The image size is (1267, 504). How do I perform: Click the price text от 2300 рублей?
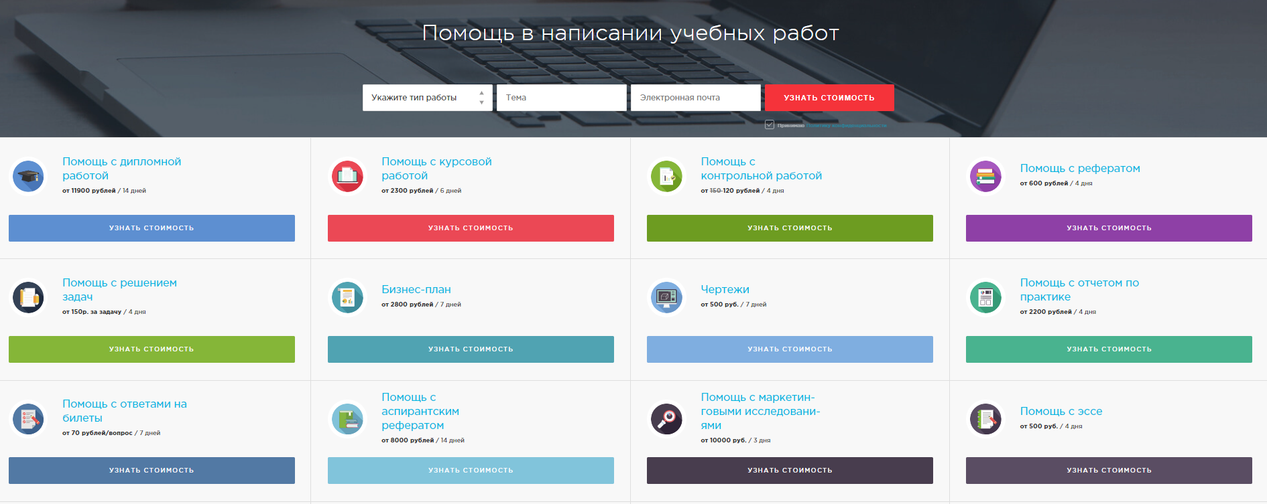pos(408,191)
